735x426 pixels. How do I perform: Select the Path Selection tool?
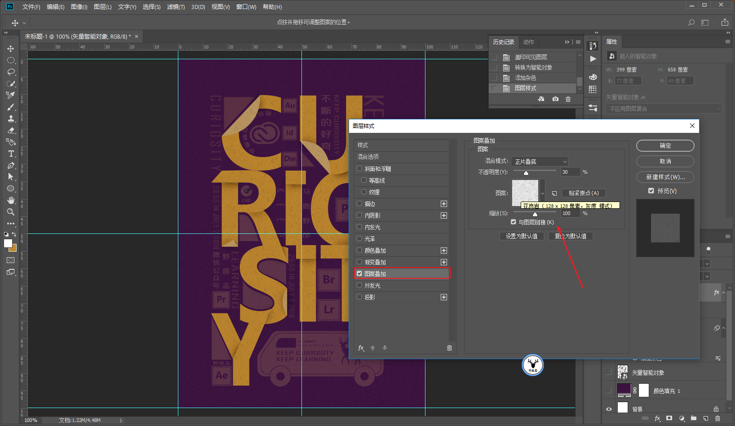click(x=11, y=177)
